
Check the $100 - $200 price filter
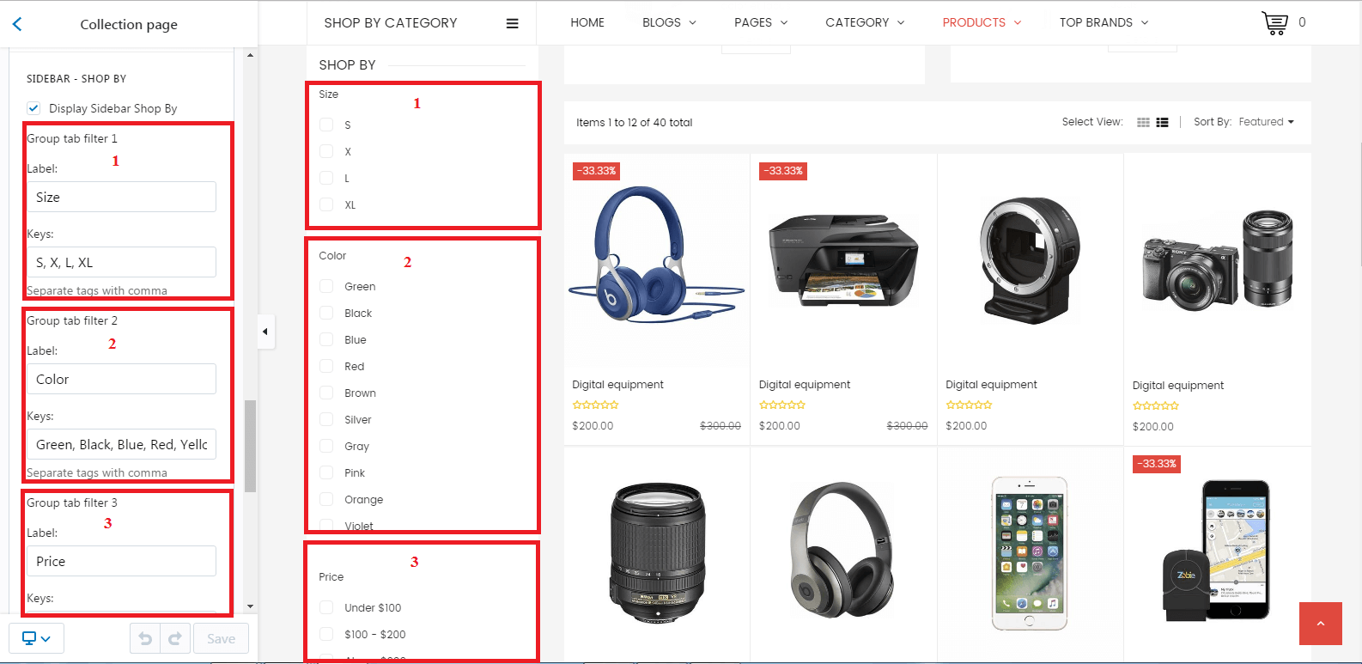(326, 634)
